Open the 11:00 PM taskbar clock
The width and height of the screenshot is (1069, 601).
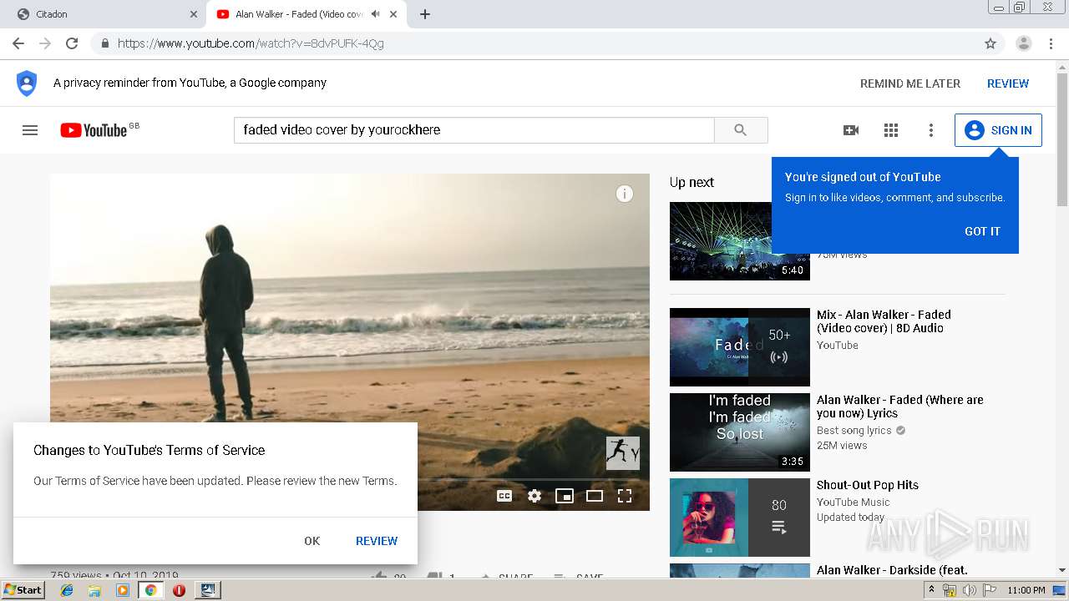[x=1026, y=590]
